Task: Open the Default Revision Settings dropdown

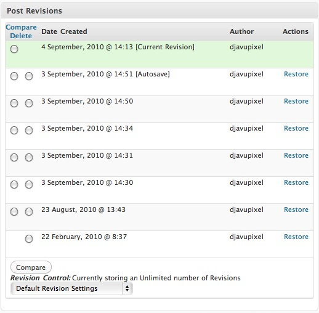Action: point(71,288)
